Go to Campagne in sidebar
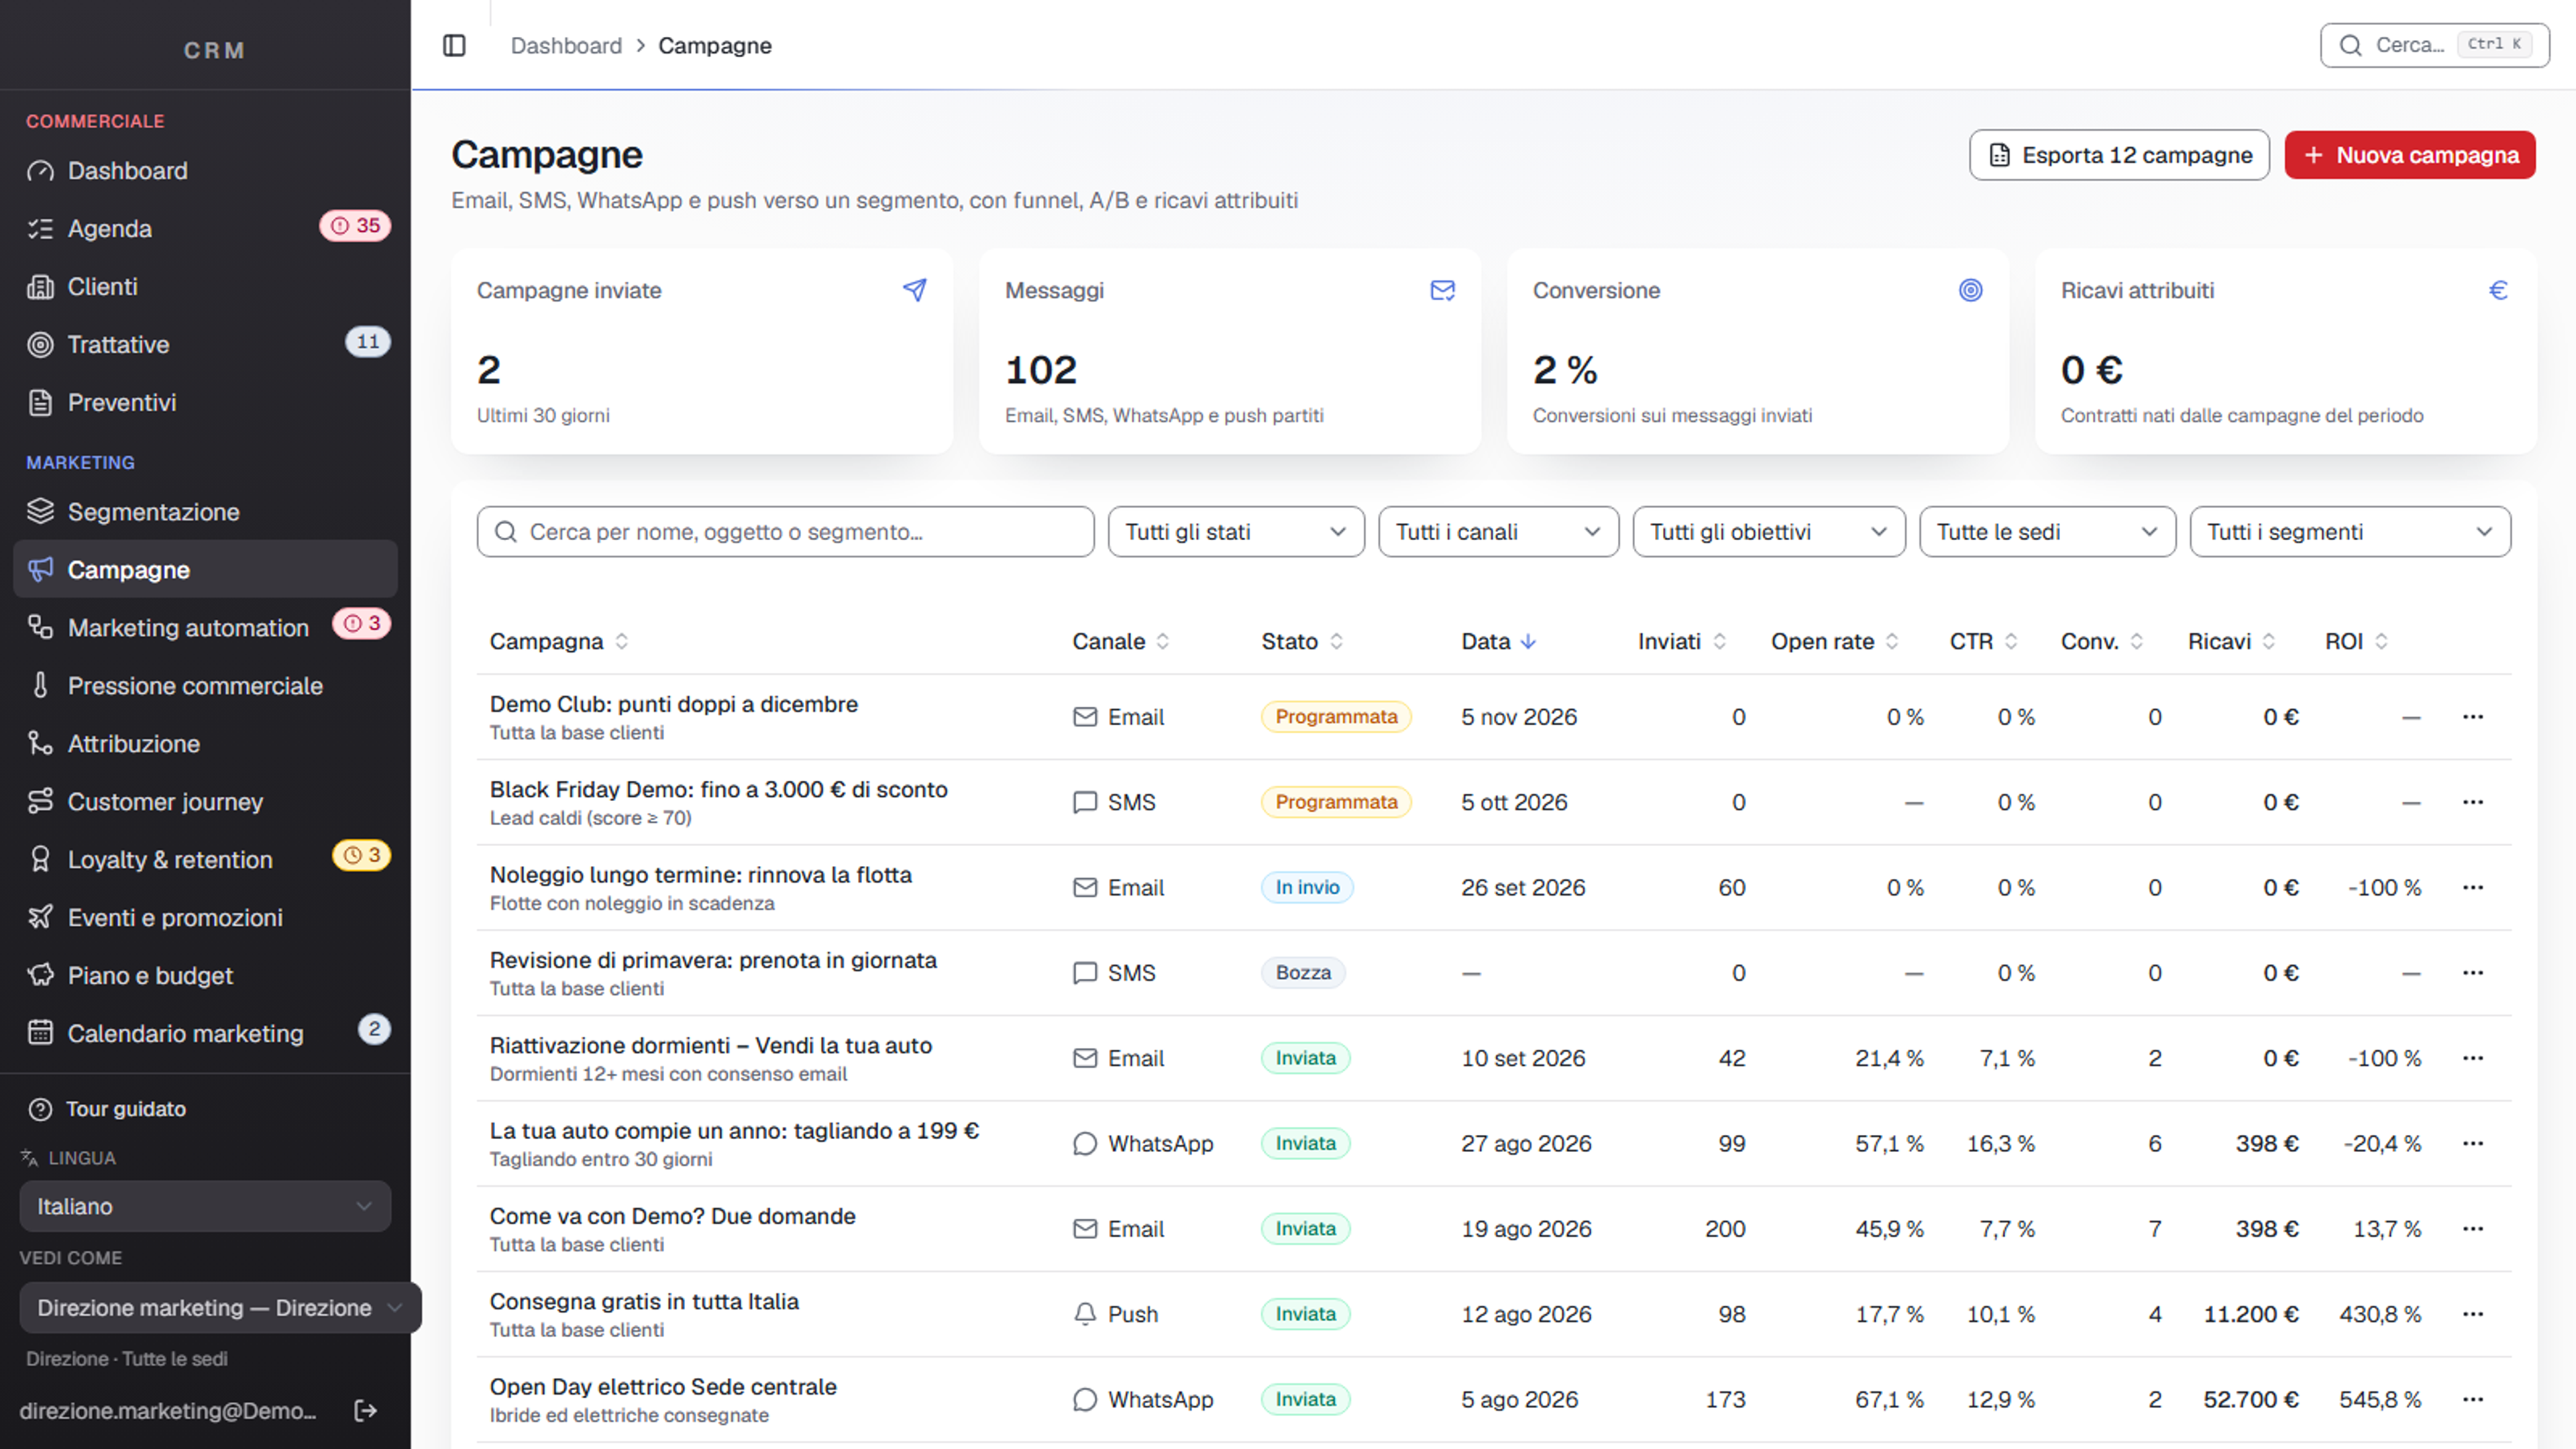This screenshot has height=1449, width=2576. click(205, 570)
